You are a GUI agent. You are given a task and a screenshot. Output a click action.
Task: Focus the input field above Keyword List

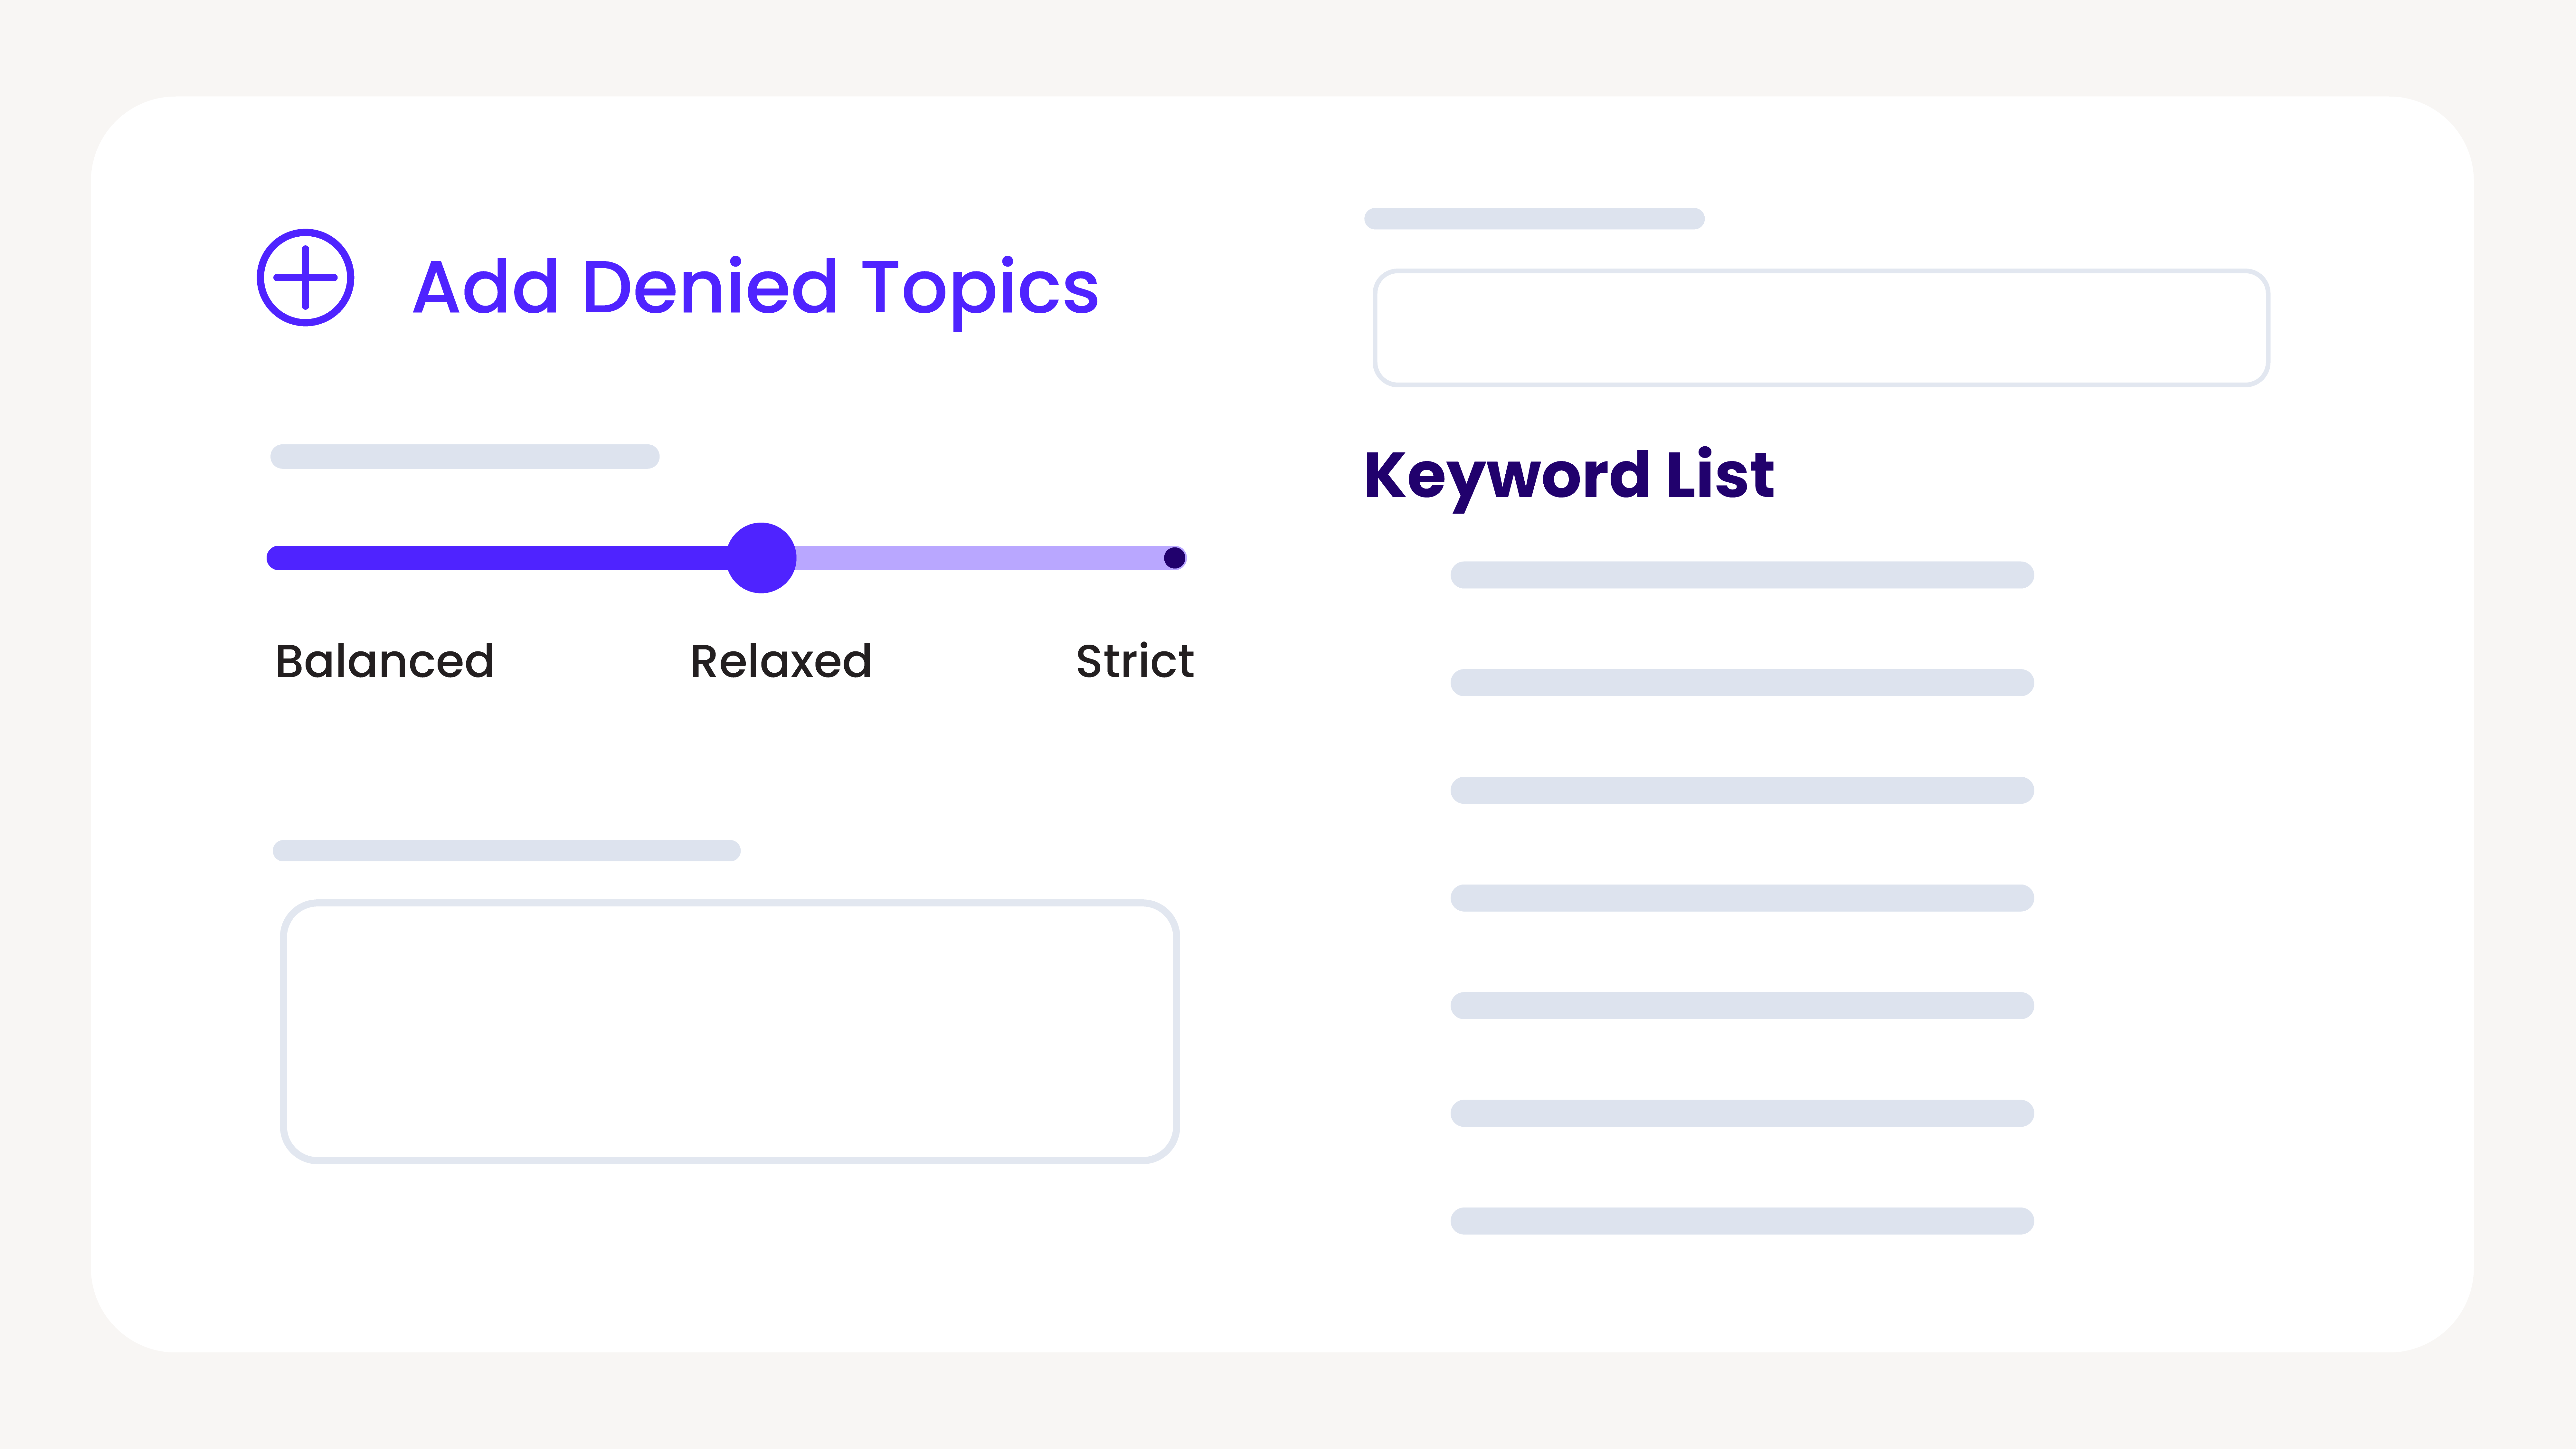1821,327
